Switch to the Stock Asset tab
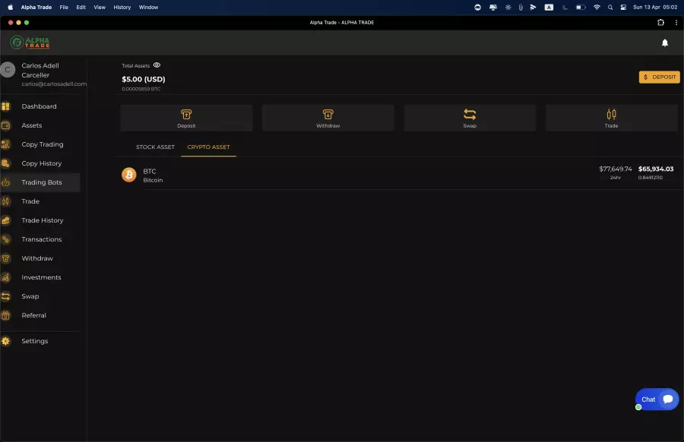Screen dimensions: 684x442 coord(155,147)
